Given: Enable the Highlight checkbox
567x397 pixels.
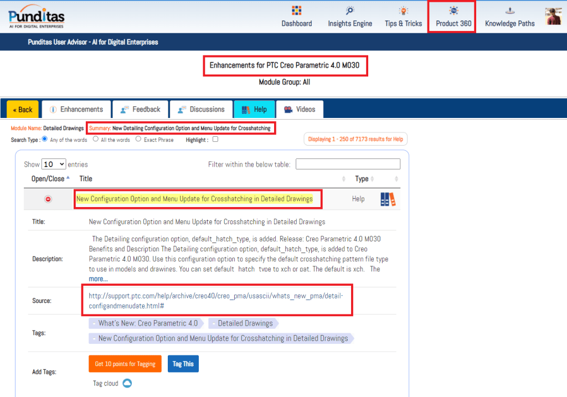Looking at the screenshot, I should point(215,140).
